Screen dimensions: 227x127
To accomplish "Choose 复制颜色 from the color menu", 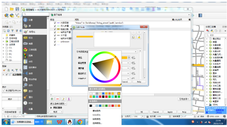I will (x=96, y=111).
